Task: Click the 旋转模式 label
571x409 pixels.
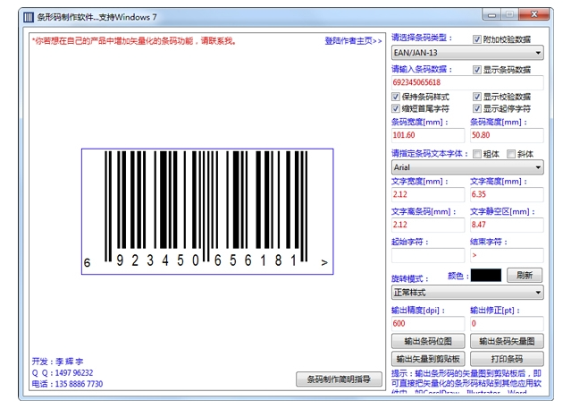Action: [410, 278]
